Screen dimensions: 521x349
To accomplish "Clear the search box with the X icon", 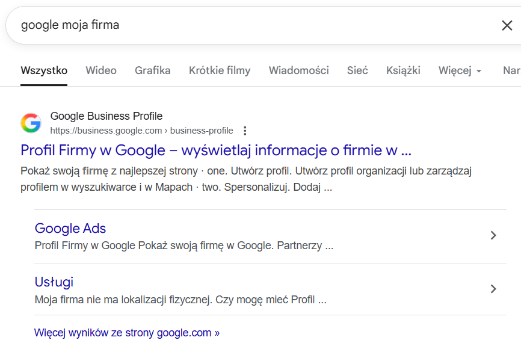I will [x=507, y=25].
